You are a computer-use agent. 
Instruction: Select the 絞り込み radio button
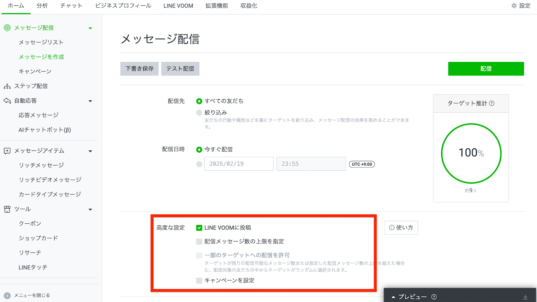[x=199, y=113]
